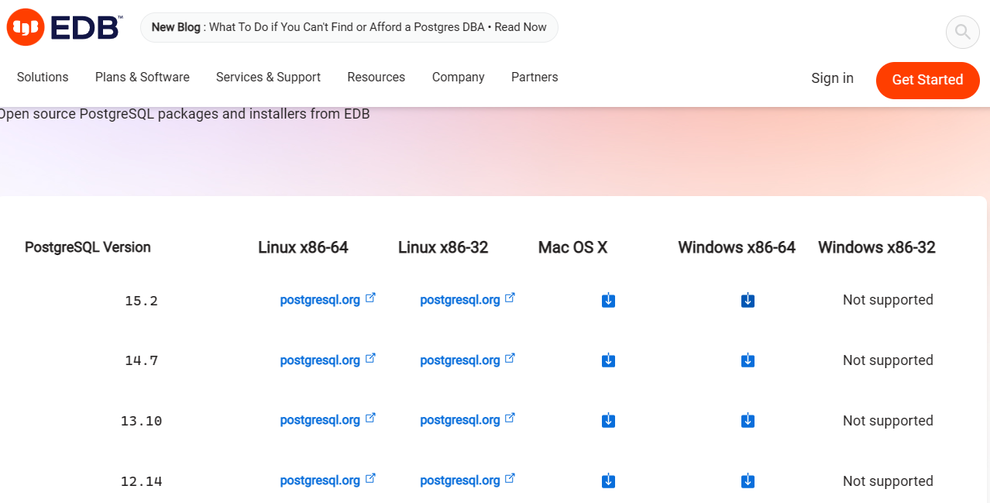The image size is (990, 503).
Task: Click the EDB logo
Action: tap(64, 27)
